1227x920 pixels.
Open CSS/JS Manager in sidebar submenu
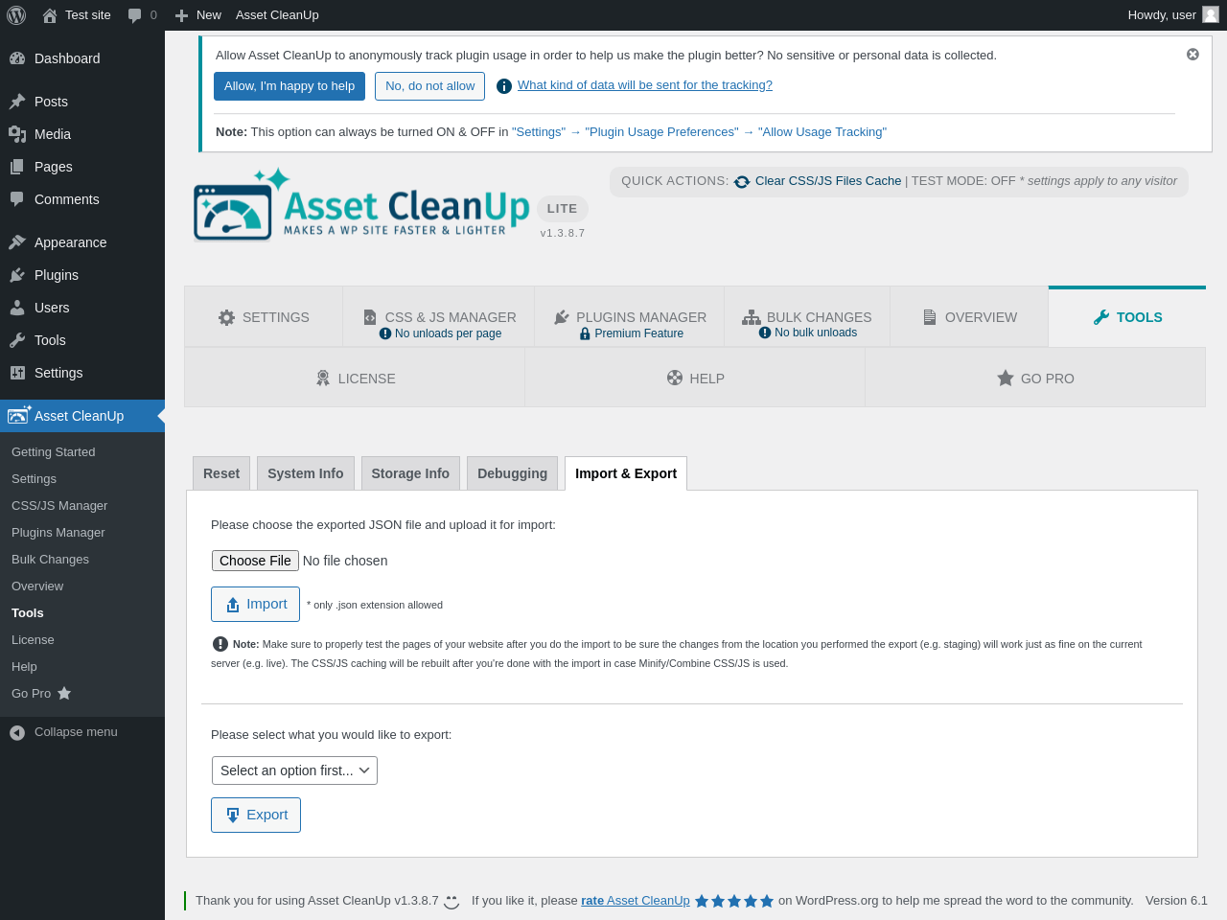pos(59,506)
